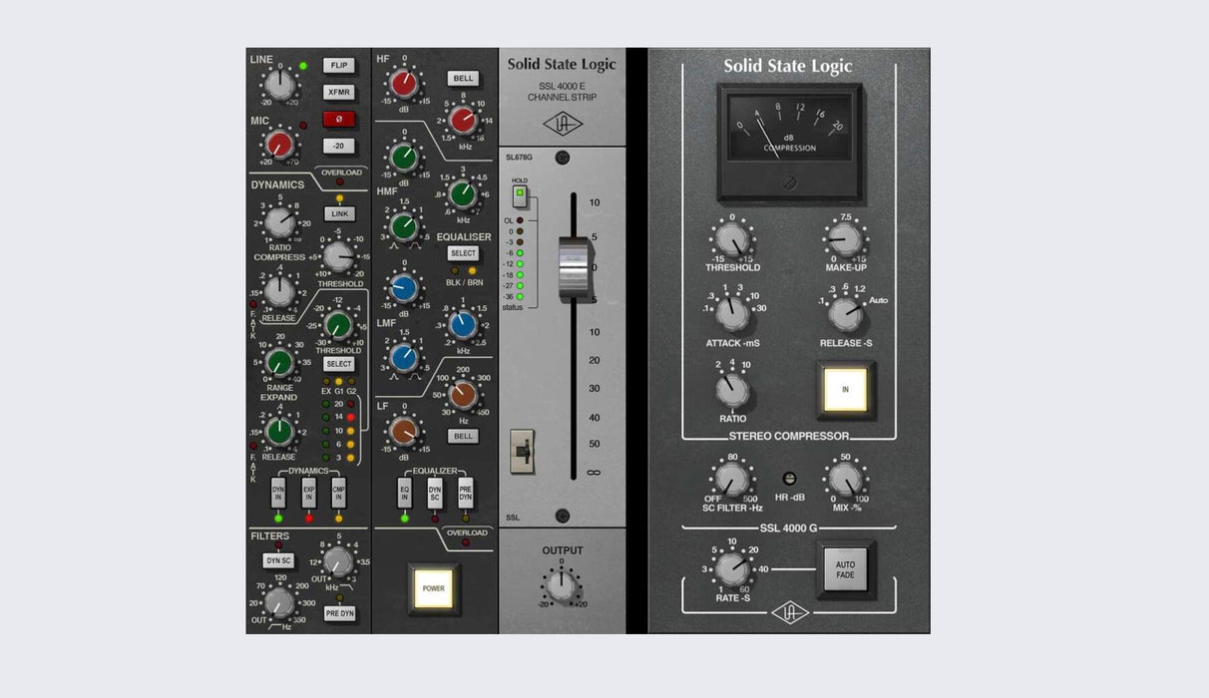Click the stereo compressor RATIO knob

(733, 390)
